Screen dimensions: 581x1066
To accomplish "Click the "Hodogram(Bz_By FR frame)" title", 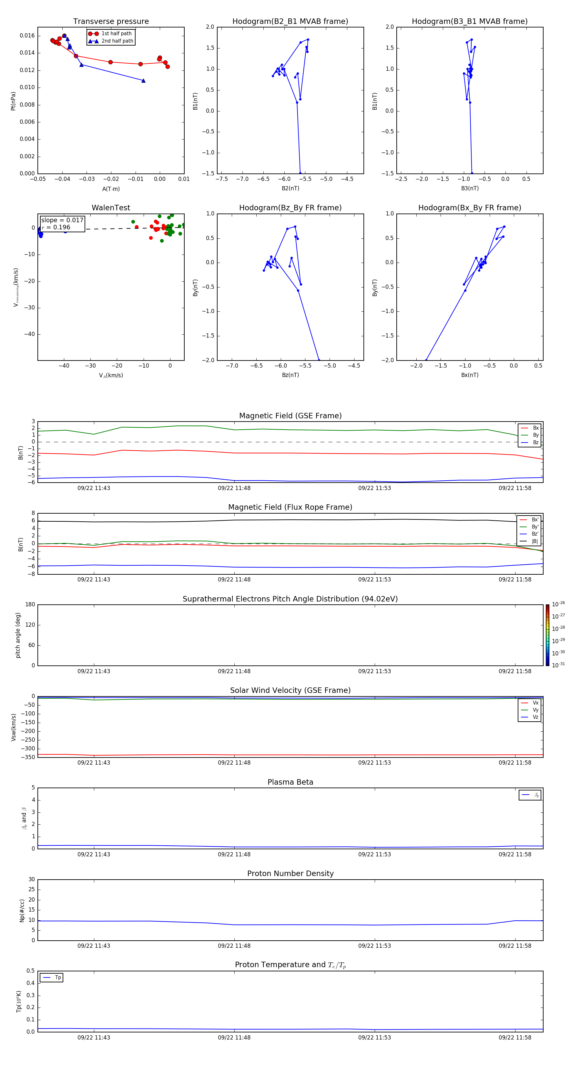I will click(x=290, y=208).
